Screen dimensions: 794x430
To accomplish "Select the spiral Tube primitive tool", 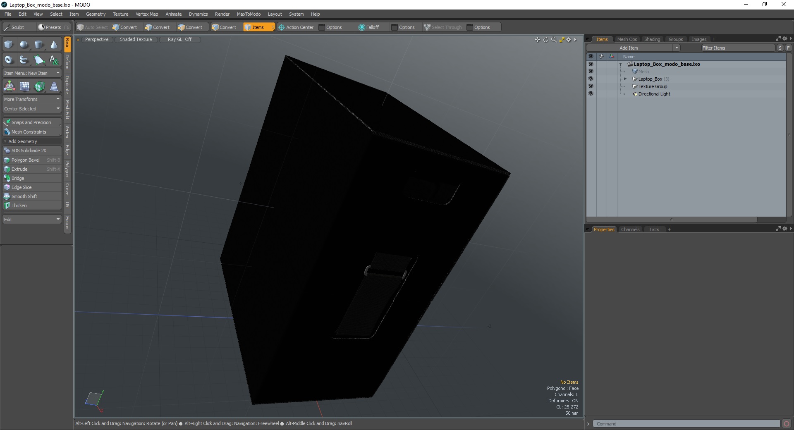I will coord(24,60).
